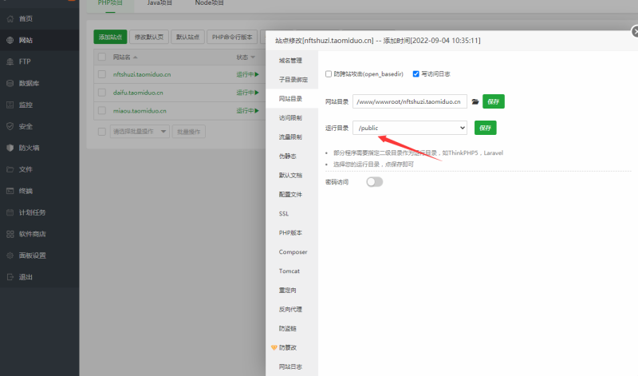The image size is (638, 376).
Task: Sort by 网站名 column arrow
Action: (136, 57)
